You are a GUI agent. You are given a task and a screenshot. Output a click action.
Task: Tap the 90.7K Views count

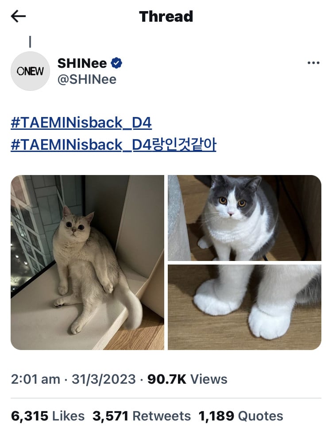click(x=187, y=379)
